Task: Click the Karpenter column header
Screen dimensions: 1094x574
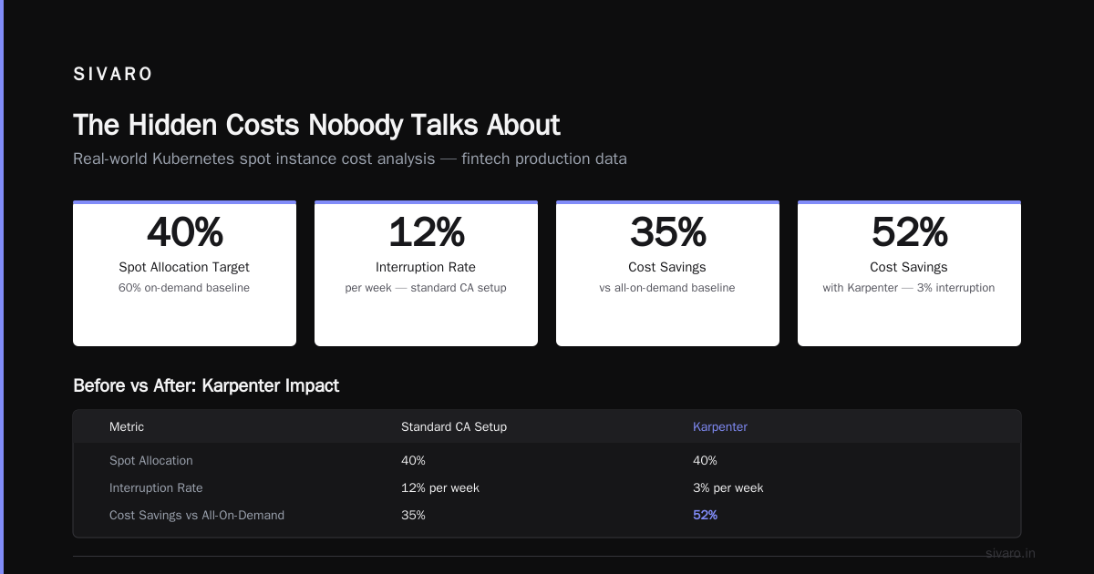Action: coord(720,426)
